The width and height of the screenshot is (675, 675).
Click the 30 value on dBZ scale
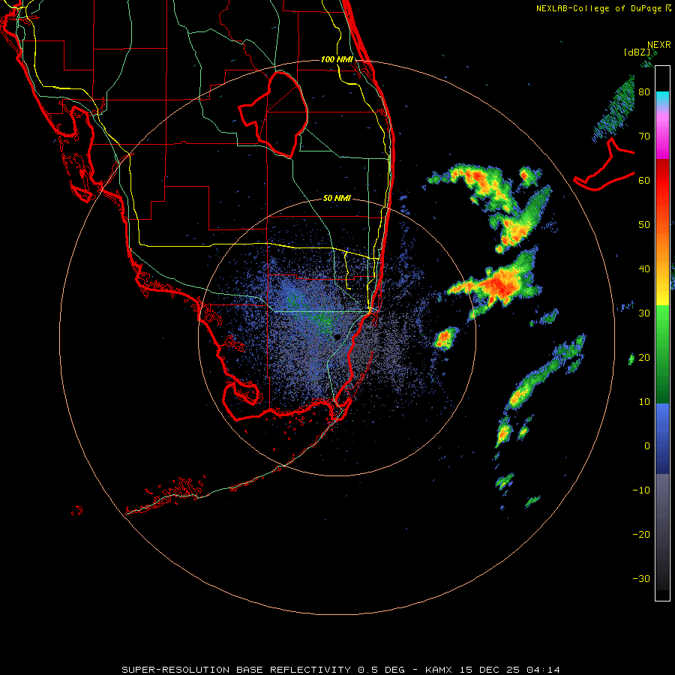coord(644,313)
